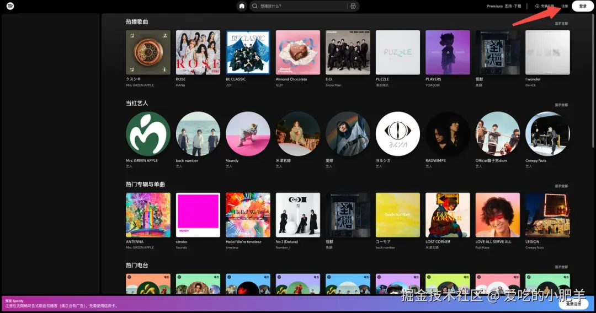
Task: Show all under 热播歌曲
Action: click(x=561, y=24)
